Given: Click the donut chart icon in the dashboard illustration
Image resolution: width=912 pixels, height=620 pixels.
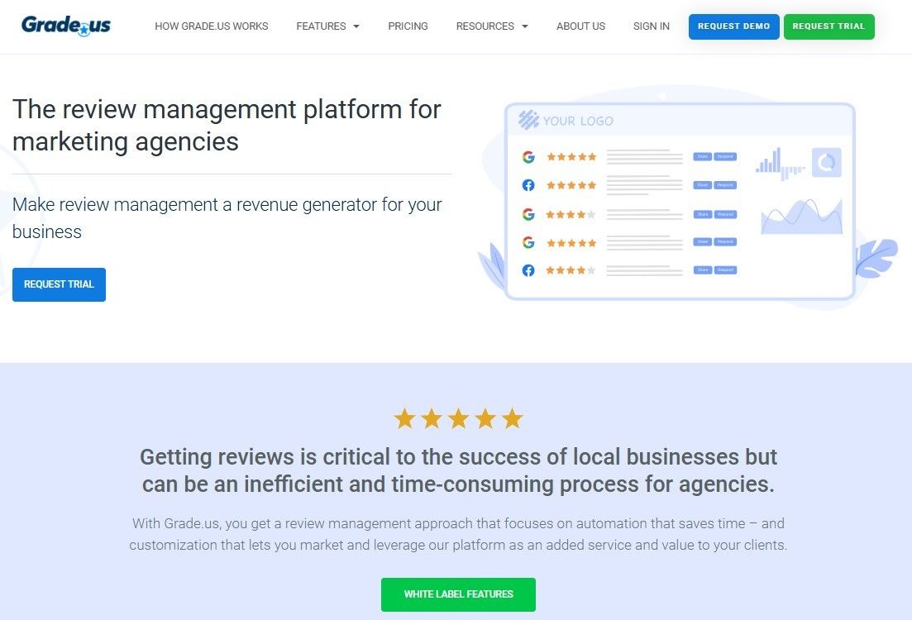Looking at the screenshot, I should (x=825, y=163).
